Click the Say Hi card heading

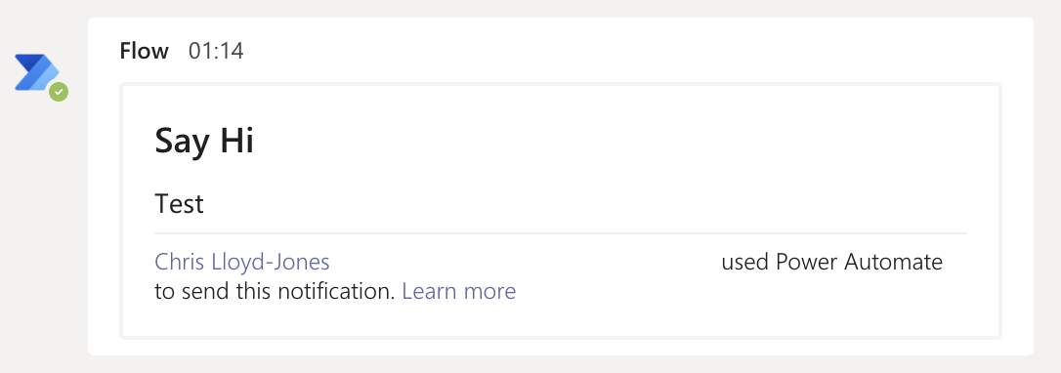click(204, 142)
